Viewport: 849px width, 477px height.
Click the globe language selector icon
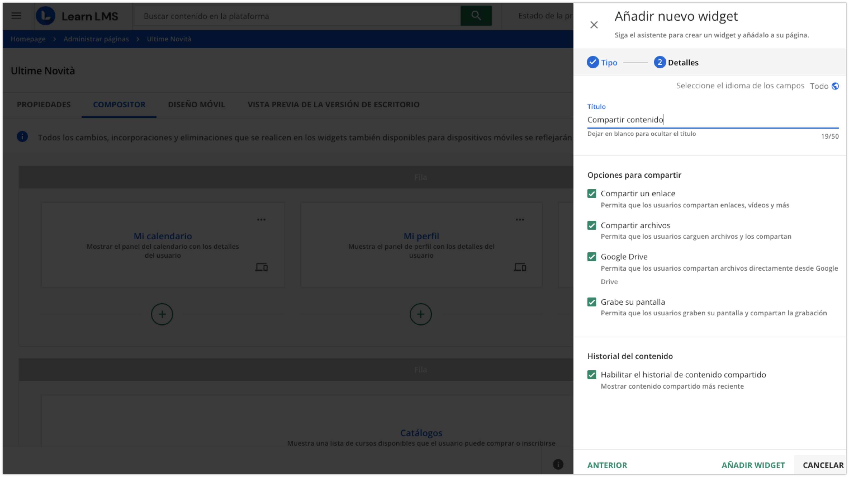click(x=835, y=86)
